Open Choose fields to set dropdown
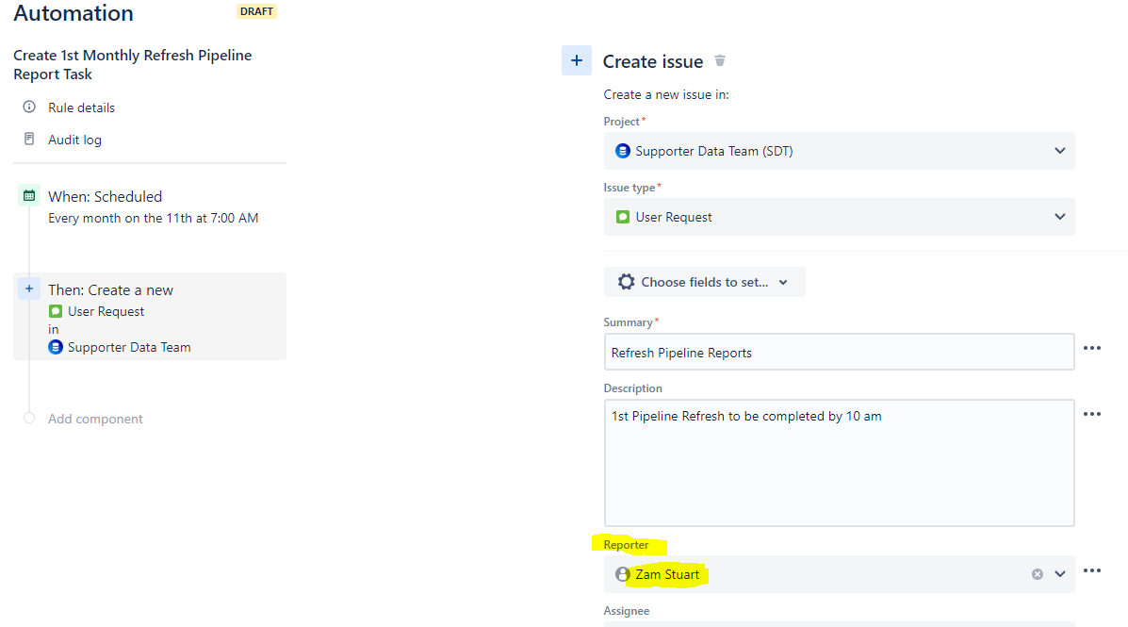Viewport: 1128px width, 627px height. pos(704,282)
